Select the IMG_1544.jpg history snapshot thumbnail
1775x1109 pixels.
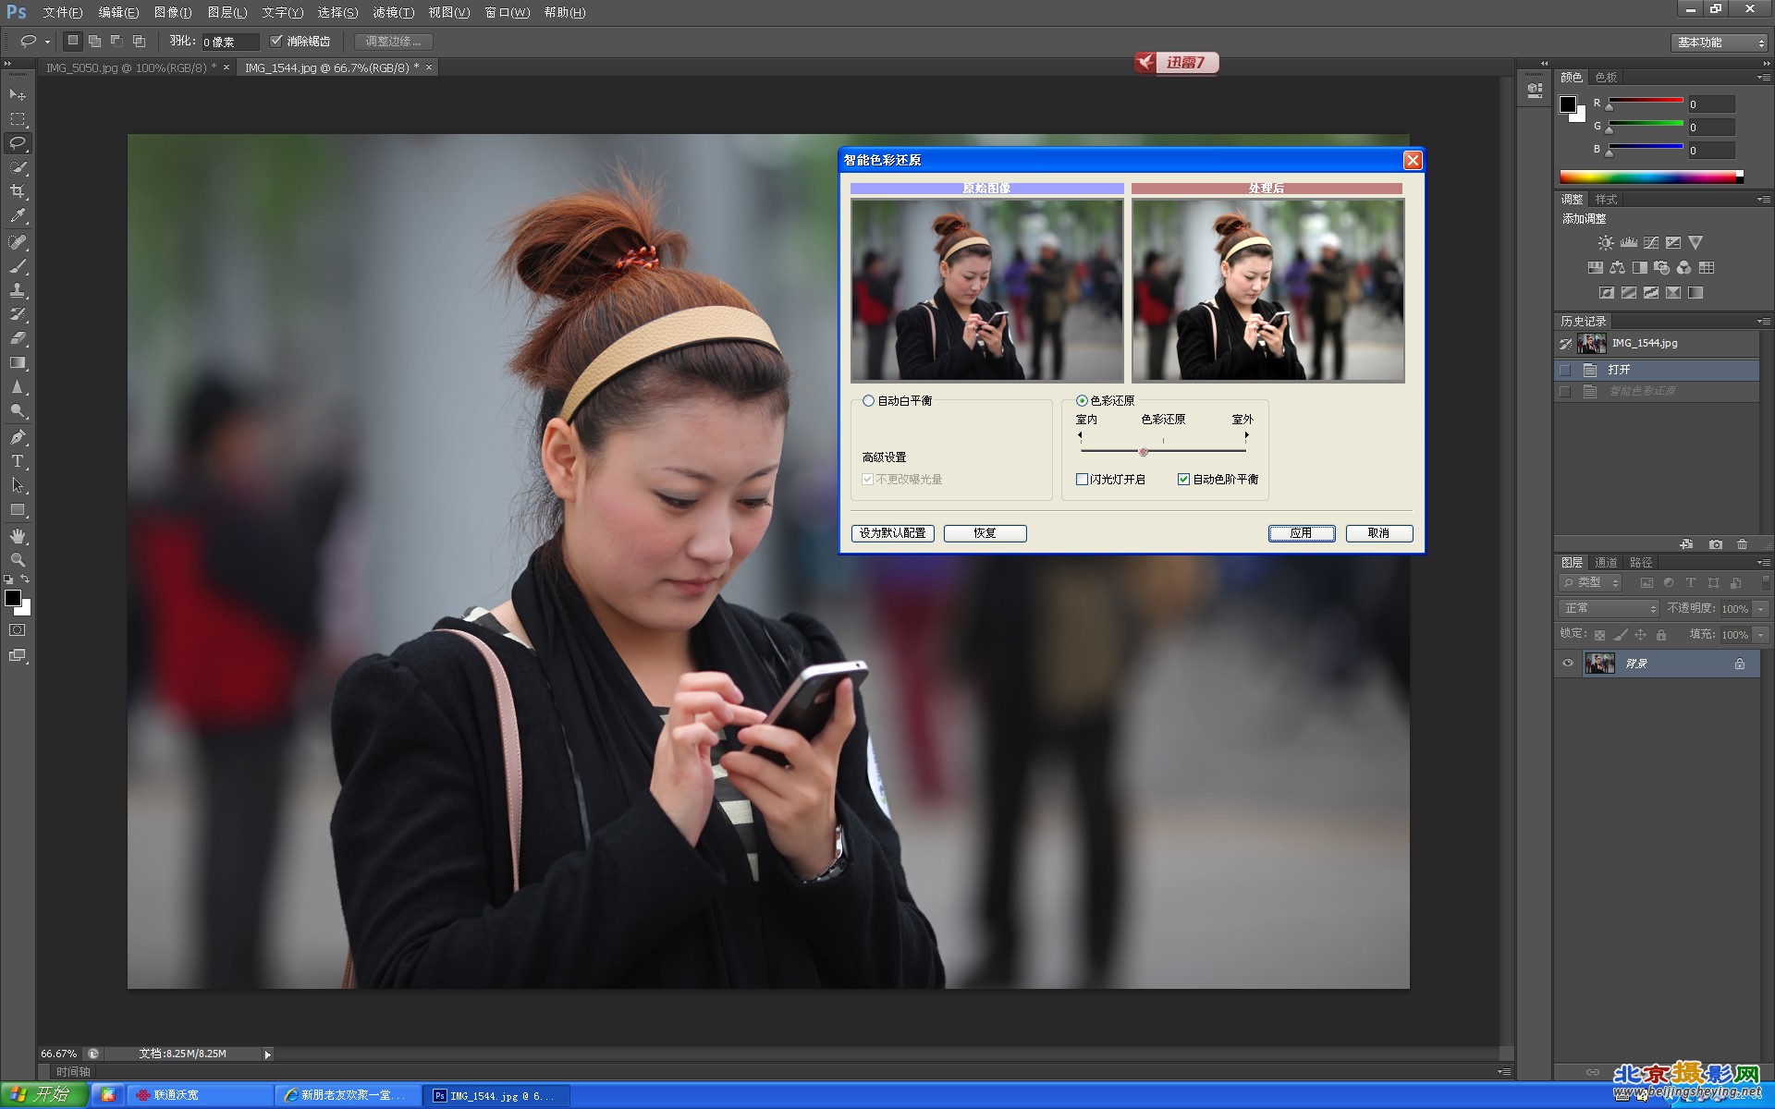click(x=1592, y=344)
